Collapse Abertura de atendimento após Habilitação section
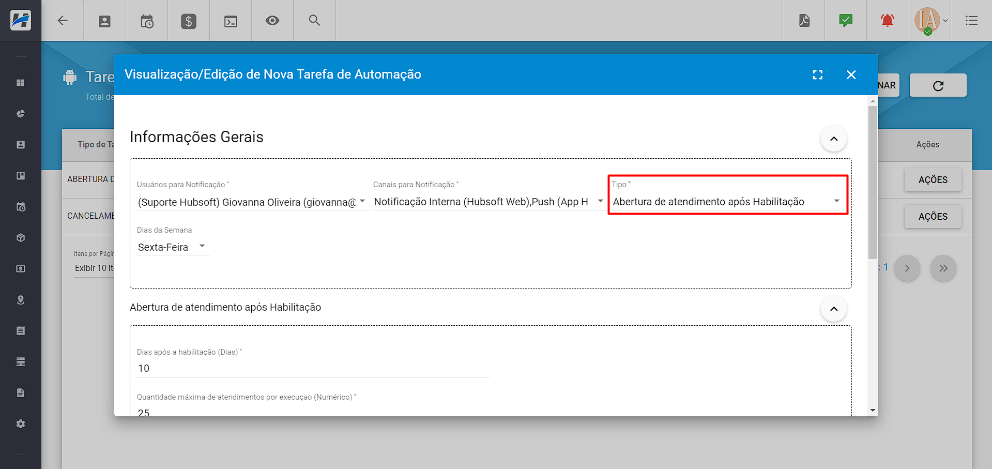 [x=833, y=309]
